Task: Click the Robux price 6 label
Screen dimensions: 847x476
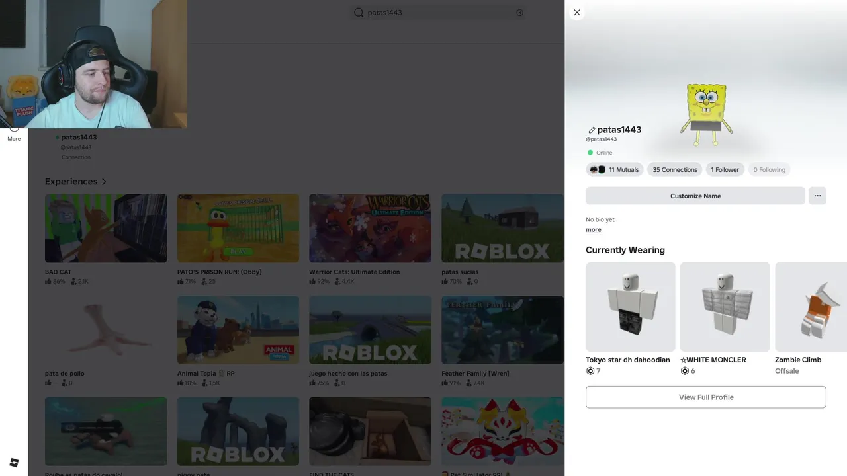Action: tap(688, 371)
